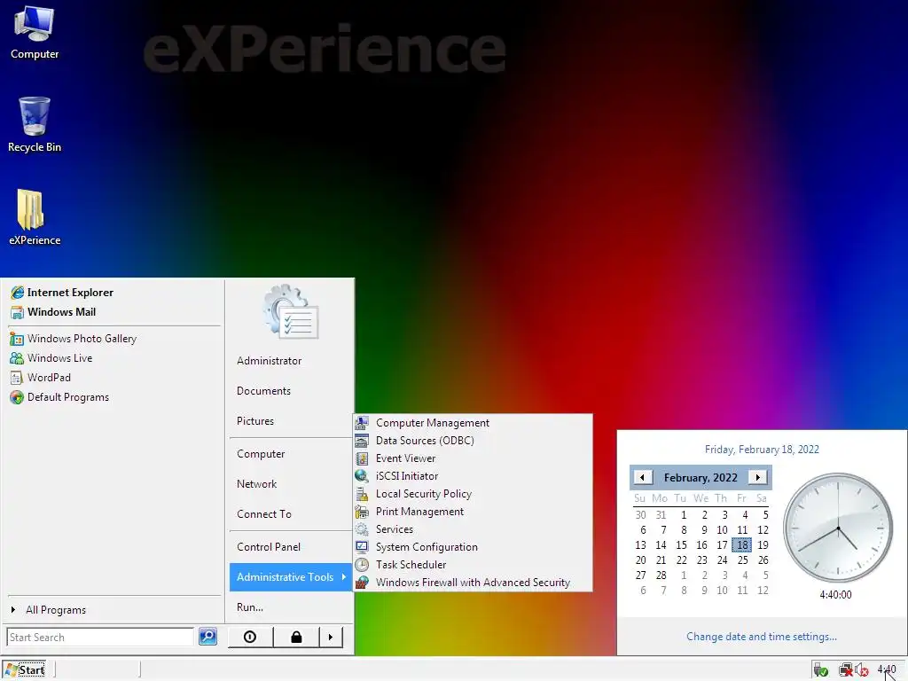Viewport: 908px width, 681px height.
Task: Click the Computer Management icon
Action: pyautogui.click(x=362, y=423)
